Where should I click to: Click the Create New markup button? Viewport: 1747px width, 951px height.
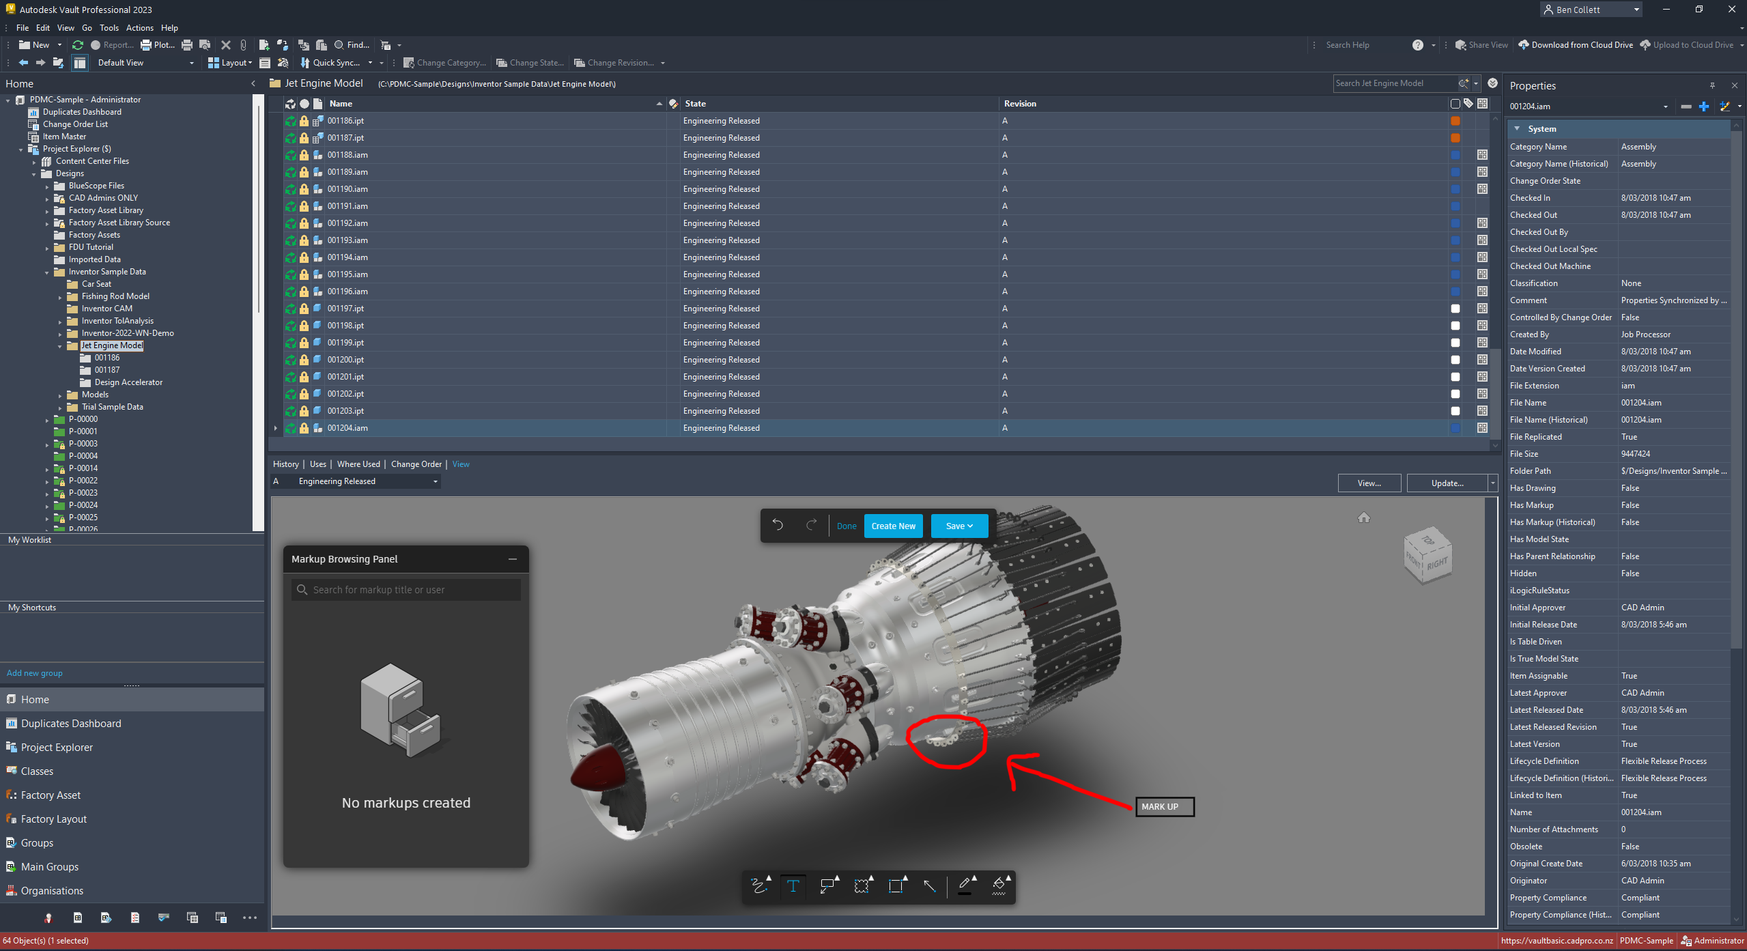893,526
